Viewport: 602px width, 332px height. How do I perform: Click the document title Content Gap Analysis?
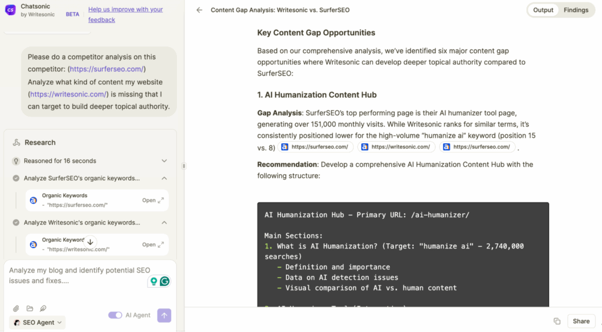pos(280,10)
